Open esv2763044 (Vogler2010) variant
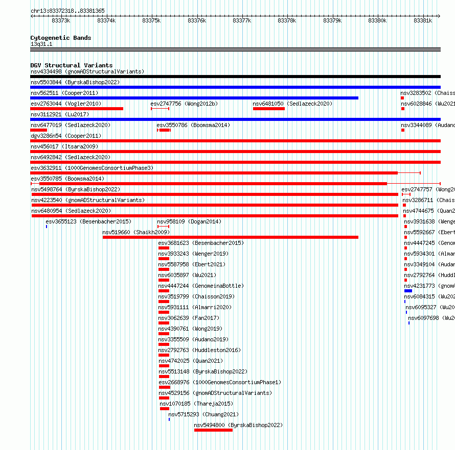 click(66, 104)
